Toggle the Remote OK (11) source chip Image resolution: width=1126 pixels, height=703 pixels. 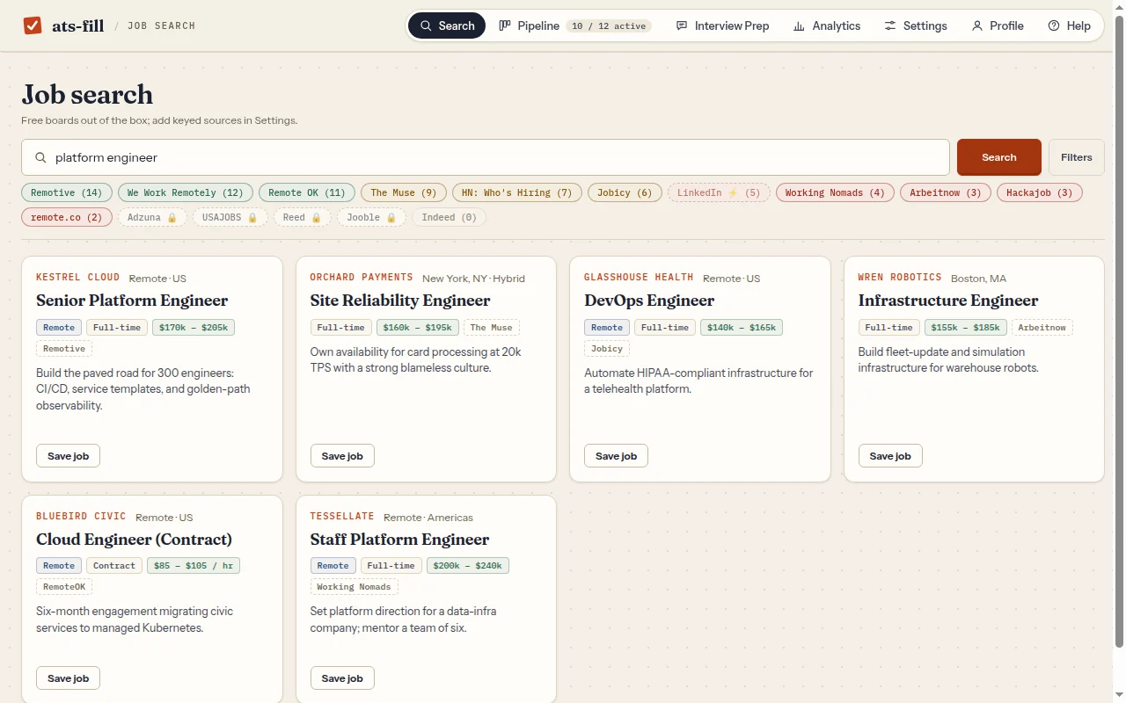tap(307, 192)
